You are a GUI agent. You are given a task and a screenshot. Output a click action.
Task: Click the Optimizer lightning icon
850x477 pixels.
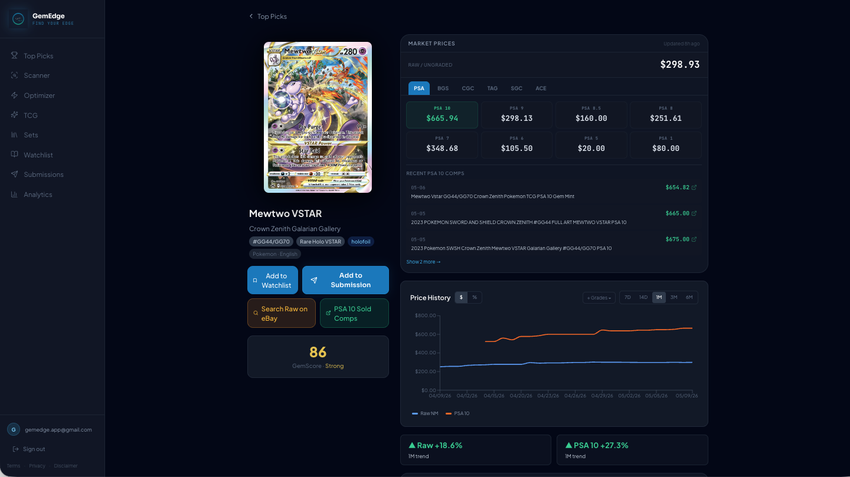click(14, 95)
